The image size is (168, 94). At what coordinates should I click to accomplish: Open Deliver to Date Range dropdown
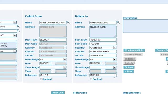115,60
